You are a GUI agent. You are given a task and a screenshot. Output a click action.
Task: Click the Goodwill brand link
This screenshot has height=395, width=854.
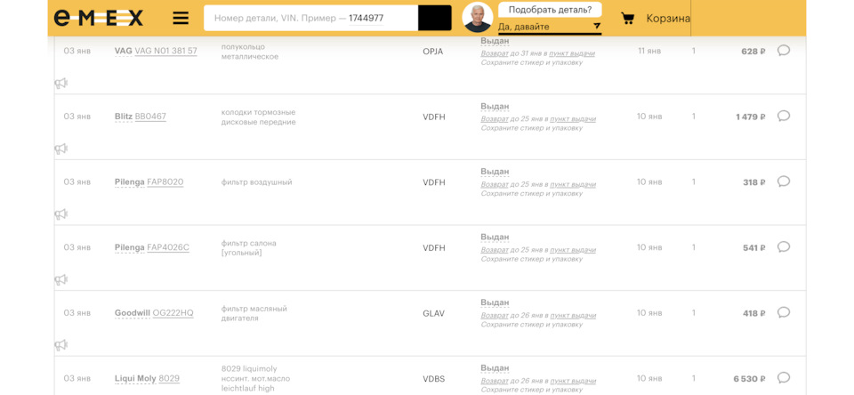click(132, 313)
